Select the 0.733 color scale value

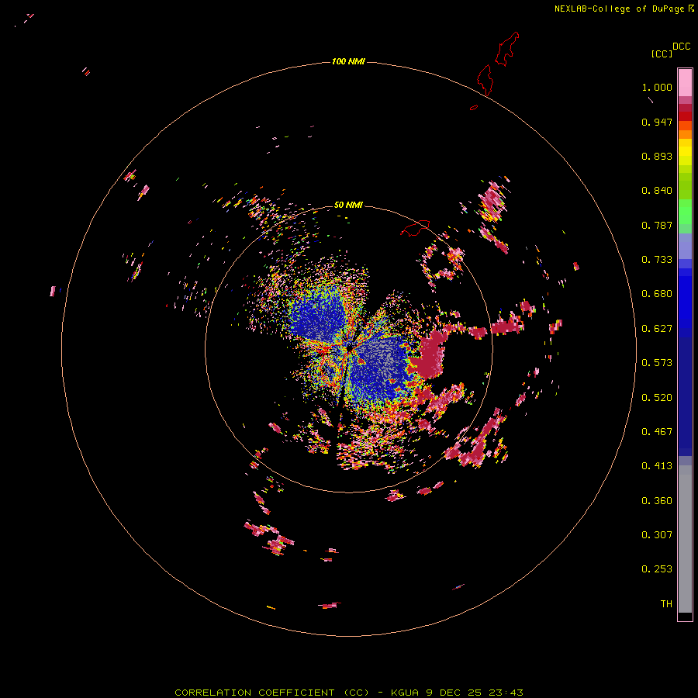point(657,260)
